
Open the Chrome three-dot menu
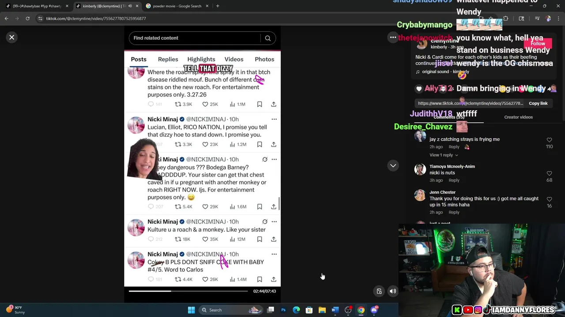558,18
